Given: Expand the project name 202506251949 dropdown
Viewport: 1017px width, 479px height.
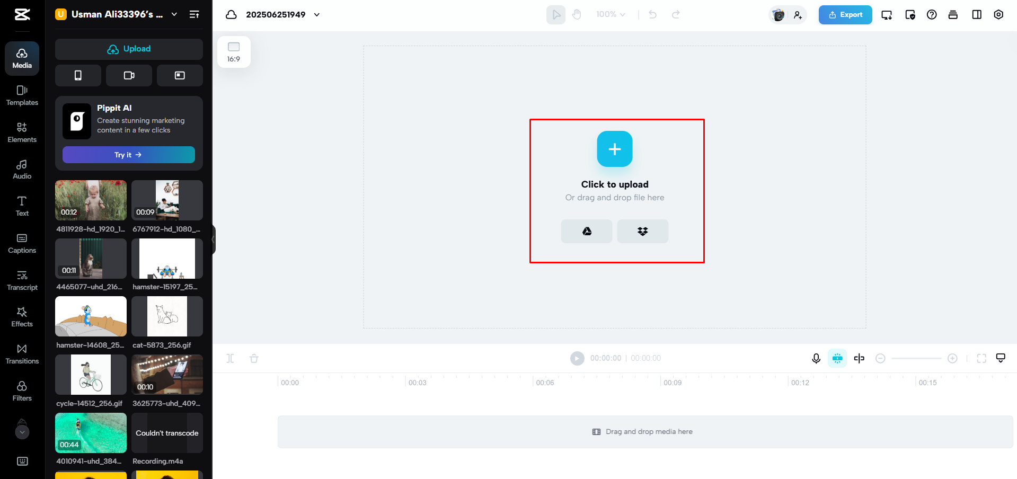Looking at the screenshot, I should tap(316, 14).
